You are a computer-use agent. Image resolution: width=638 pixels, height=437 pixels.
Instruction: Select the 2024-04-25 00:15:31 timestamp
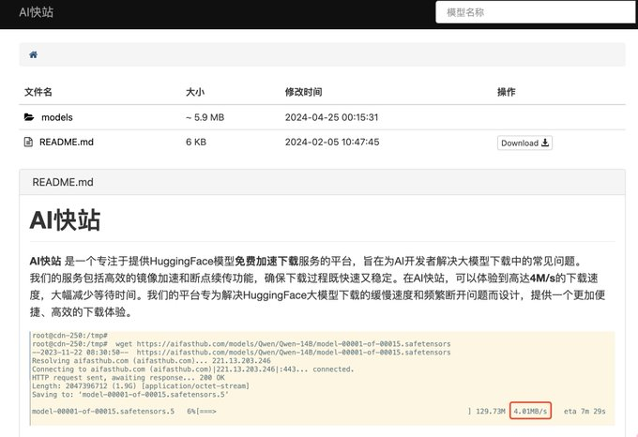coord(331,117)
